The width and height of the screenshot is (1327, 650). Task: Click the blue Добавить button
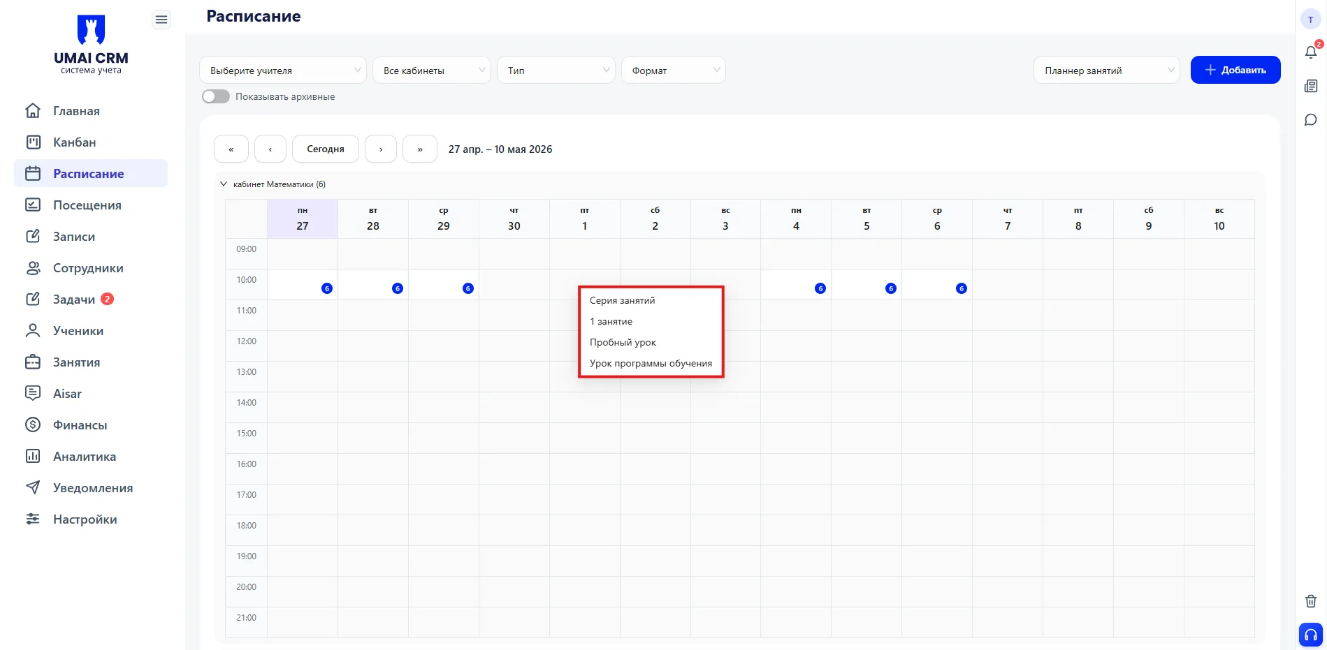[1235, 70]
